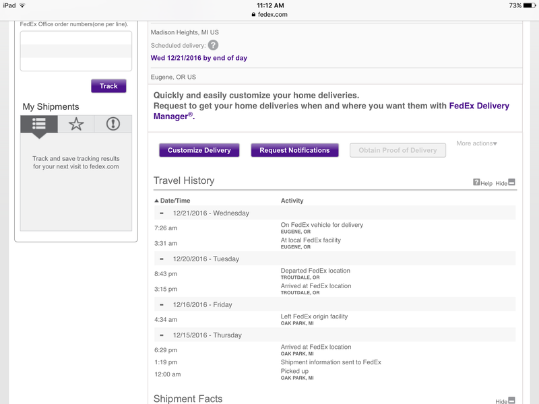This screenshot has width=539, height=404.
Task: Hide the Travel History section
Action: [x=505, y=182]
